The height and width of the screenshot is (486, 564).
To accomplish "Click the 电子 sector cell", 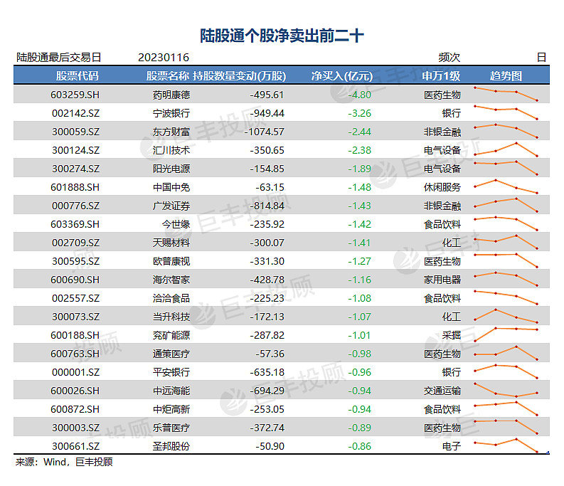I will coord(452,446).
